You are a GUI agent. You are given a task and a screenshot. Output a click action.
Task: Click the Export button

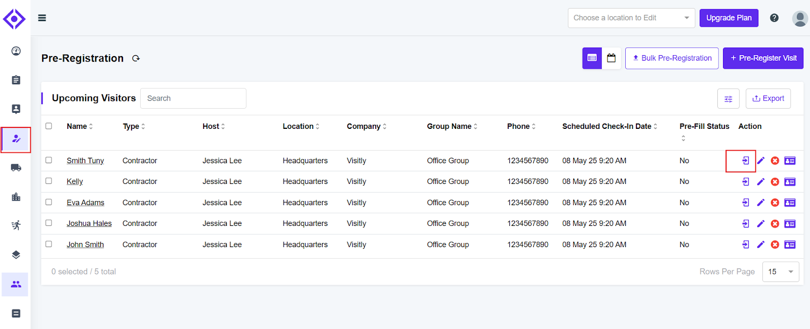768,99
